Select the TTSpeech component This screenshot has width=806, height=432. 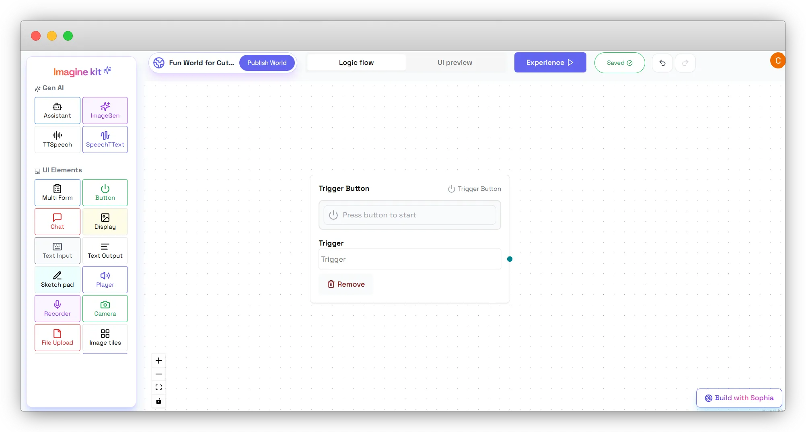pos(57,139)
